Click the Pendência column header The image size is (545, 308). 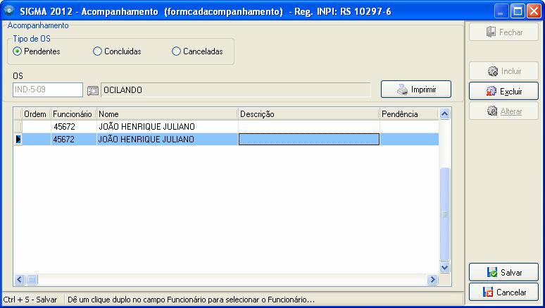click(x=408, y=114)
